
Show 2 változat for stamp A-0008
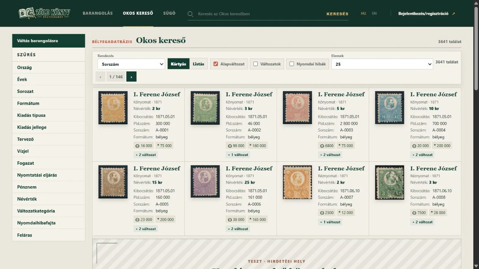tap(423, 222)
